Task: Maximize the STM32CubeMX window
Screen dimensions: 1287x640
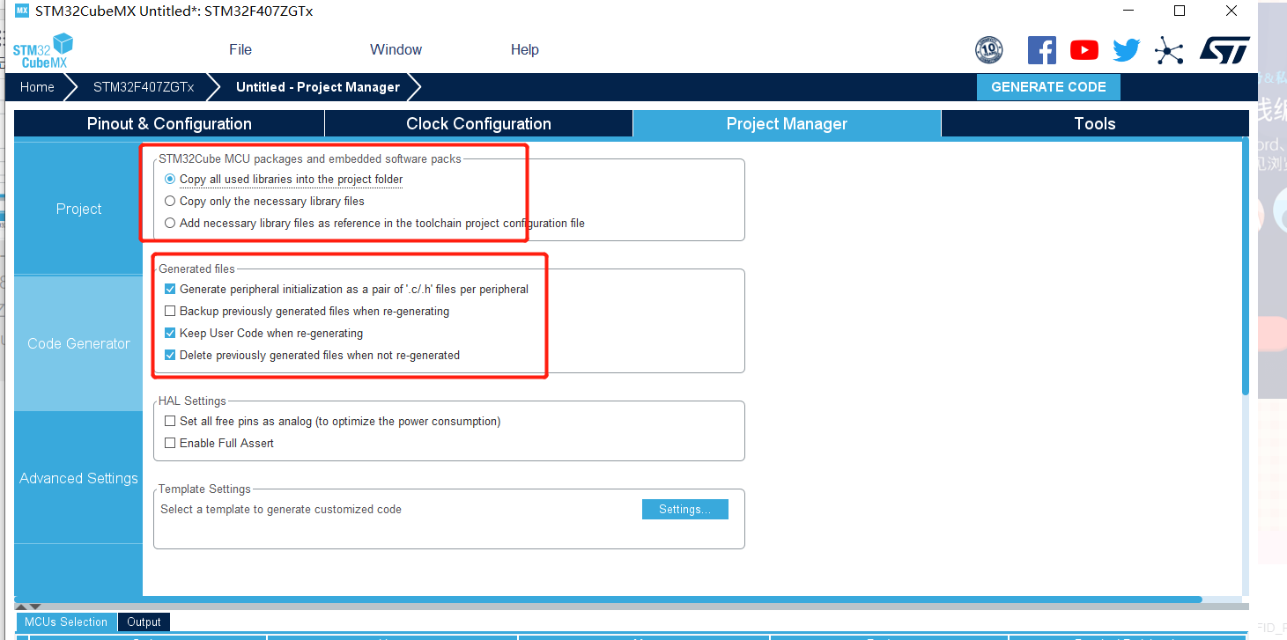Action: coord(1180,11)
